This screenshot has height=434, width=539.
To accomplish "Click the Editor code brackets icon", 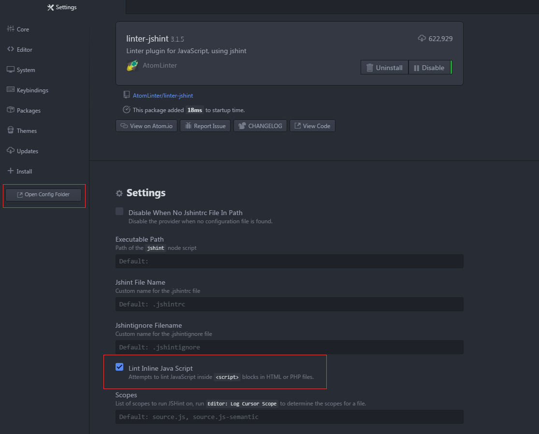I will 11,49.
